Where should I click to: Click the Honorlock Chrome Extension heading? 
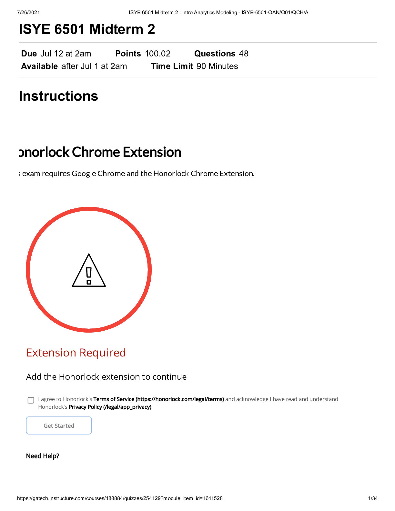tap(100, 152)
